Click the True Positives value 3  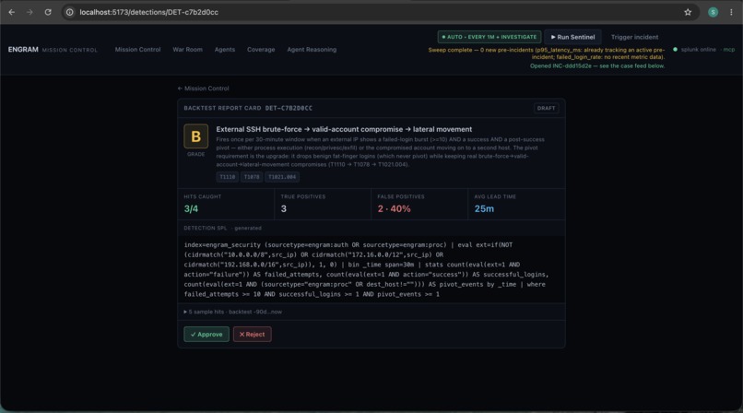coord(283,209)
